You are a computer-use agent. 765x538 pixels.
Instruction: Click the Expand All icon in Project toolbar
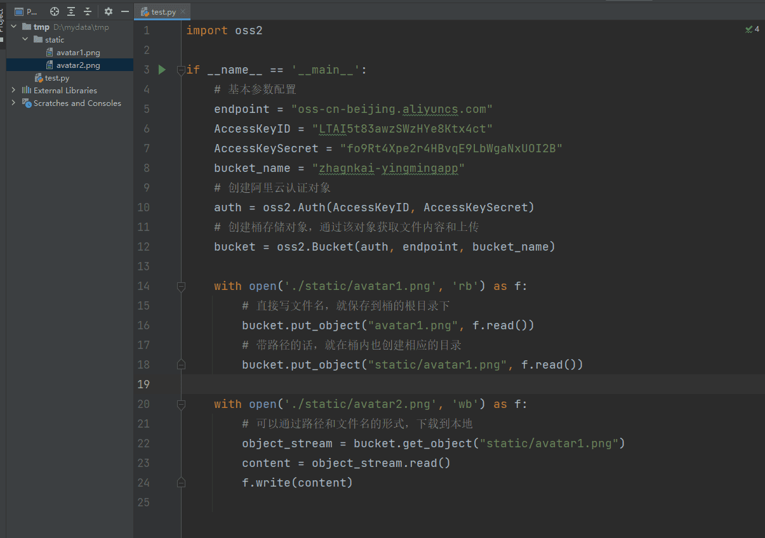tap(71, 11)
